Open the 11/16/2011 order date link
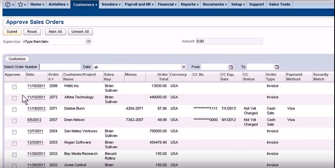Viewport: 335px width, 168px height. [x=35, y=86]
